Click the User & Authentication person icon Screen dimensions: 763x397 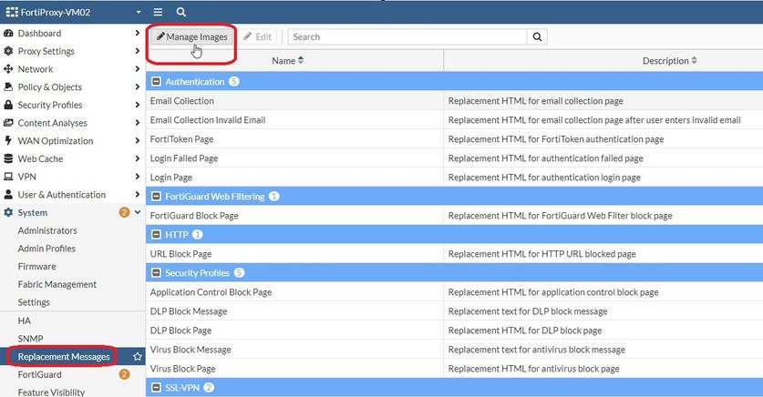(8, 194)
